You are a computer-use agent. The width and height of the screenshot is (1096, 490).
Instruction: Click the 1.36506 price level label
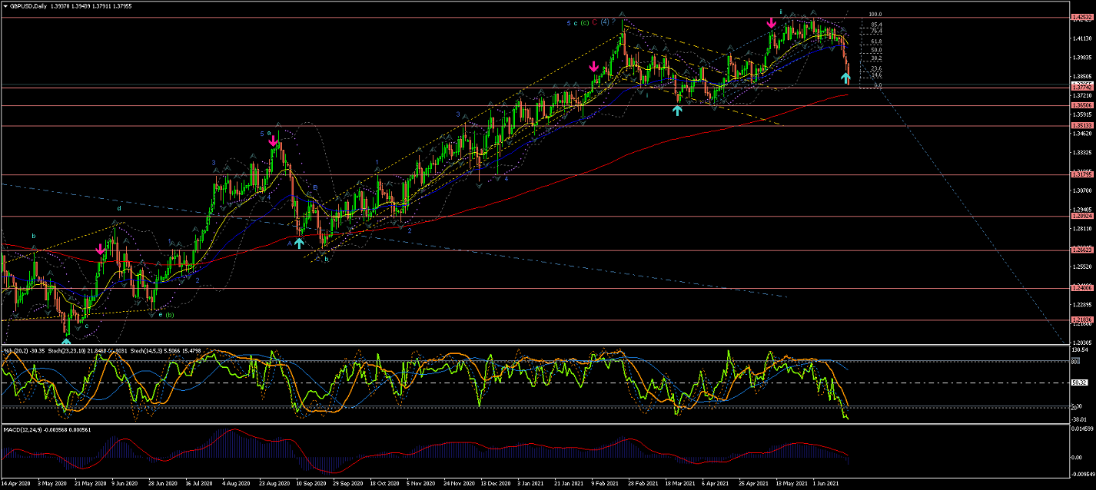click(x=1081, y=105)
